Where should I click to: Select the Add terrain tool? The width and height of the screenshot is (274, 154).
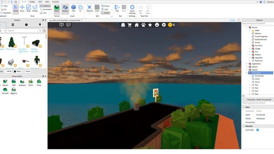pyautogui.click(x=14, y=83)
